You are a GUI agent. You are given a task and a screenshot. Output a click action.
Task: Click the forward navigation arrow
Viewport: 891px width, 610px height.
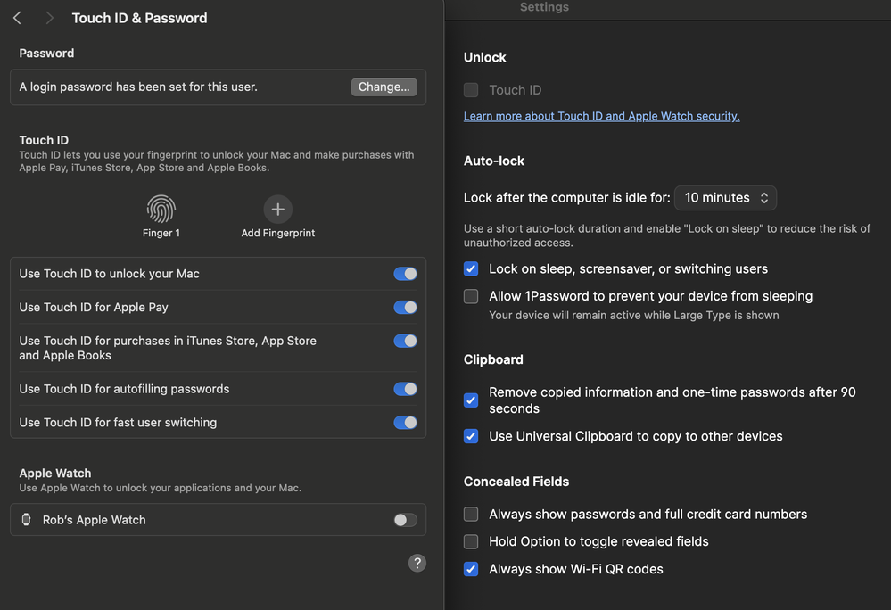pos(49,18)
